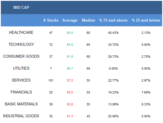Select the 40.43% Healthcare cell
Screen dimensions: 163x123
click(x=113, y=33)
